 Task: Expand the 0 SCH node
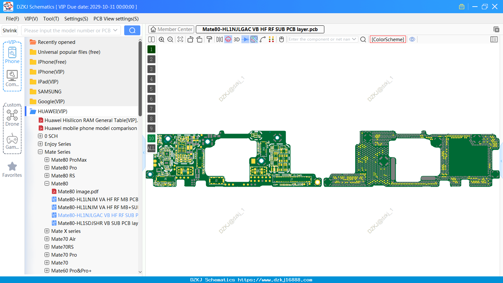(x=40, y=136)
